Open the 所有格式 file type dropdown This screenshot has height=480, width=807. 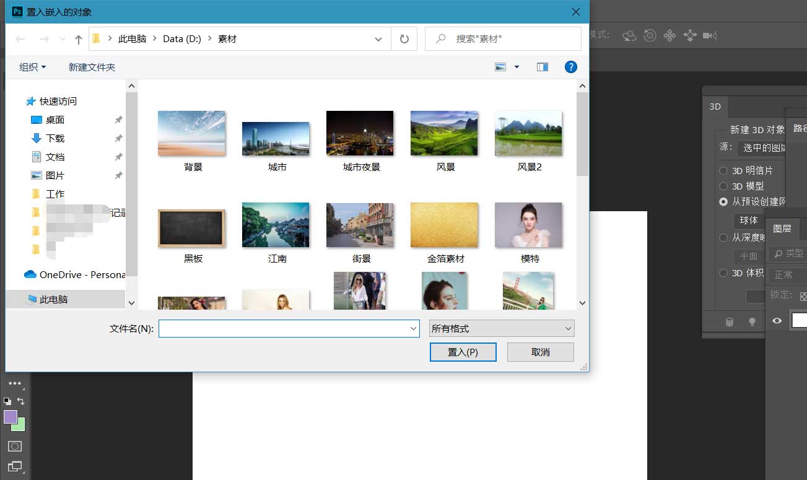click(502, 329)
